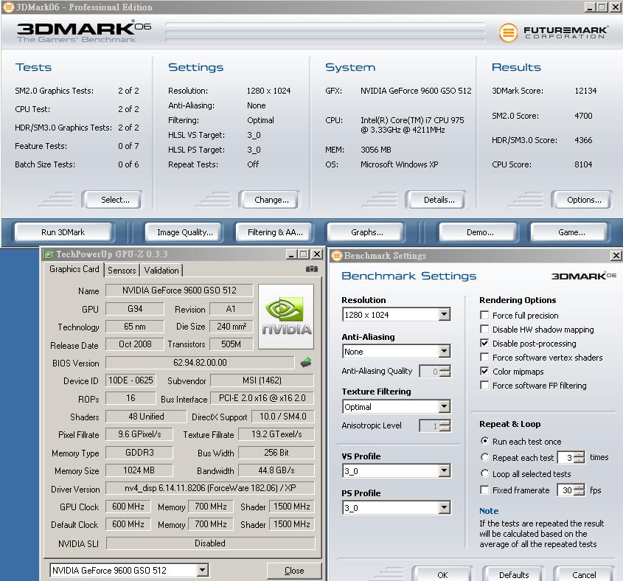Viewport: 623px width, 581px height.
Task: Launch the Demo button
Action: click(x=480, y=232)
